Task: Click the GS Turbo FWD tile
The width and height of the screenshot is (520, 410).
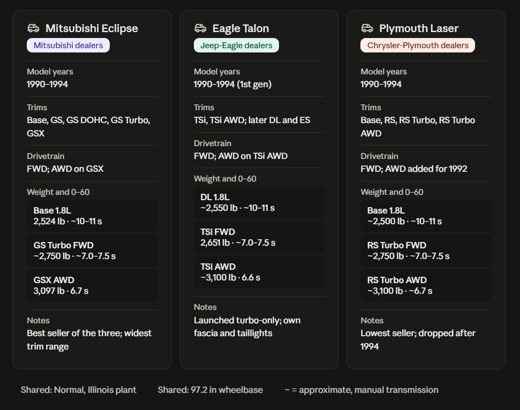Action: (92, 250)
